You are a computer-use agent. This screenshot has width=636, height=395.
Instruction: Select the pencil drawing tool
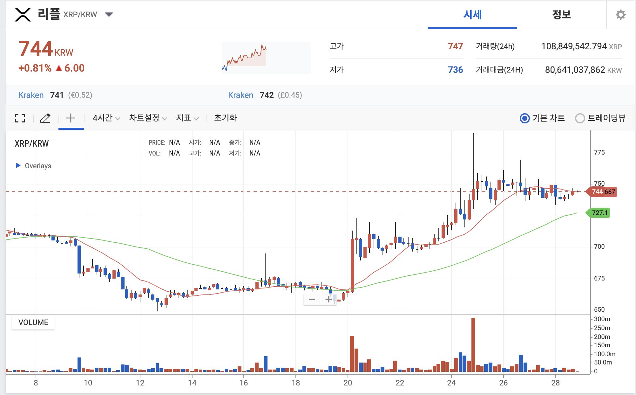click(x=45, y=118)
